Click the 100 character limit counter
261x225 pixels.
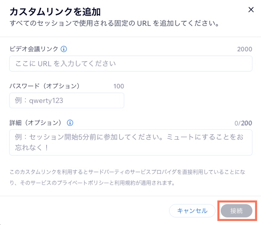coord(119,86)
